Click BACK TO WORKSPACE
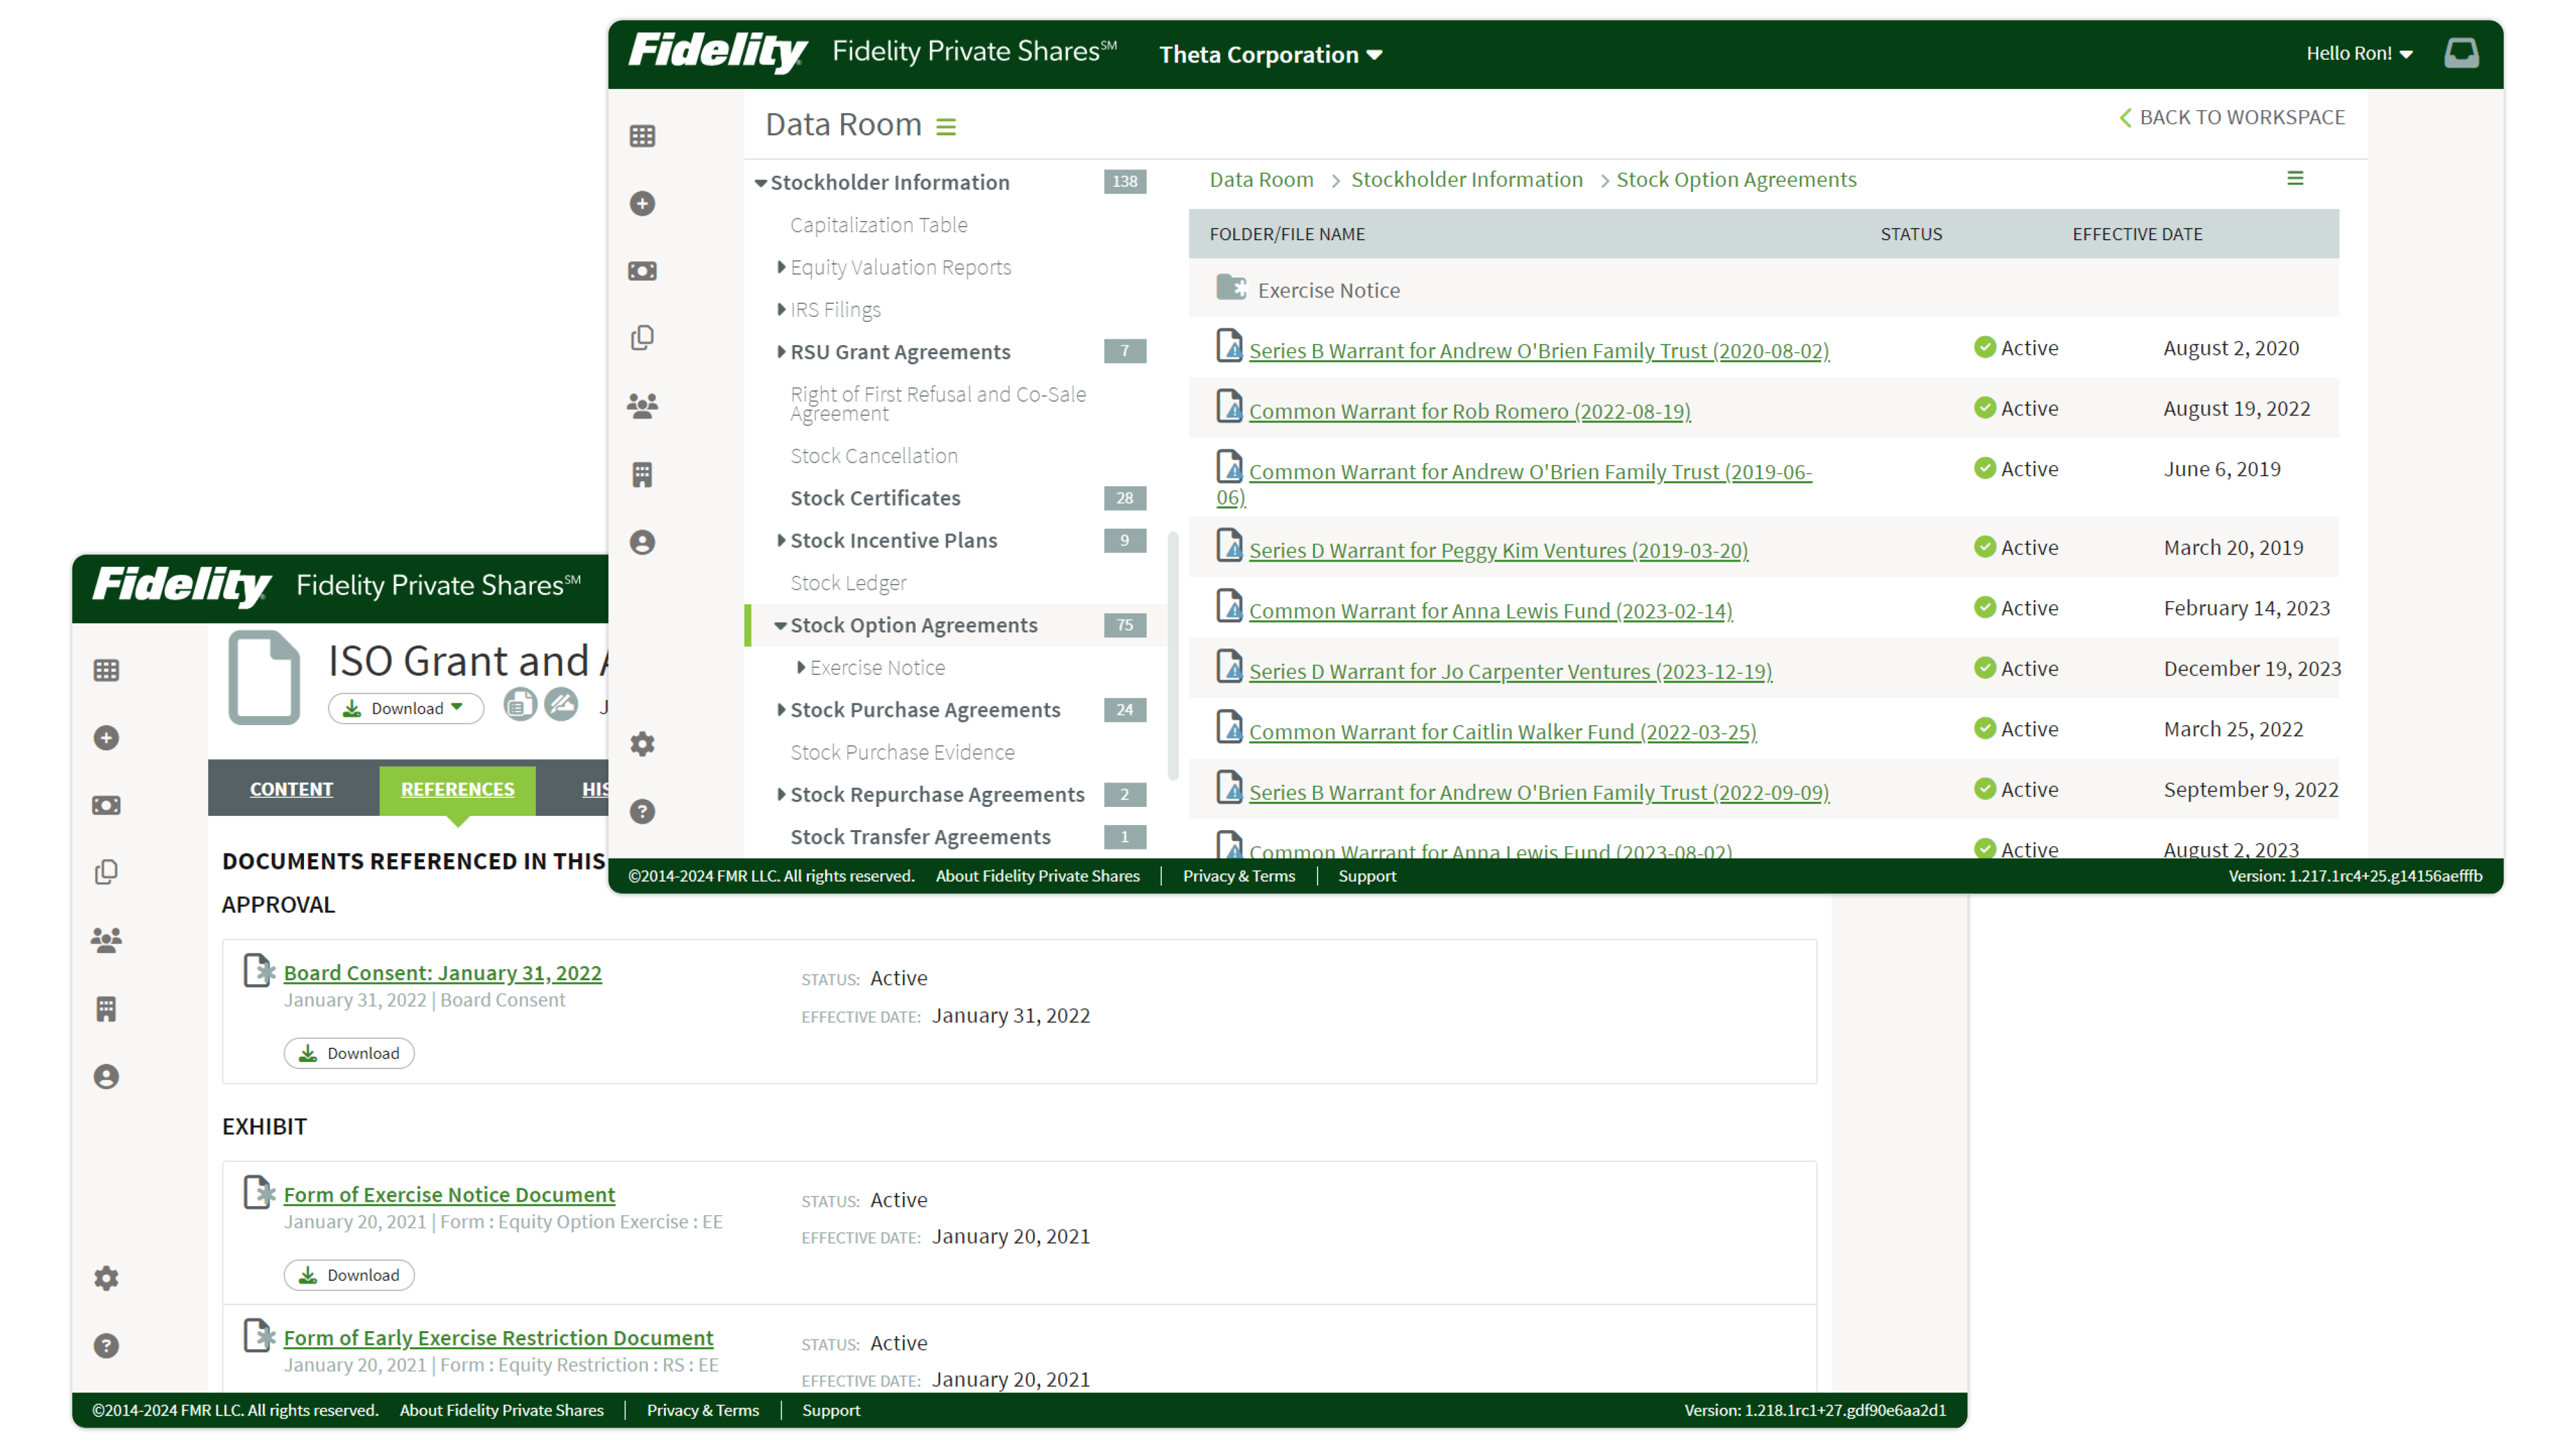 pyautogui.click(x=2232, y=117)
